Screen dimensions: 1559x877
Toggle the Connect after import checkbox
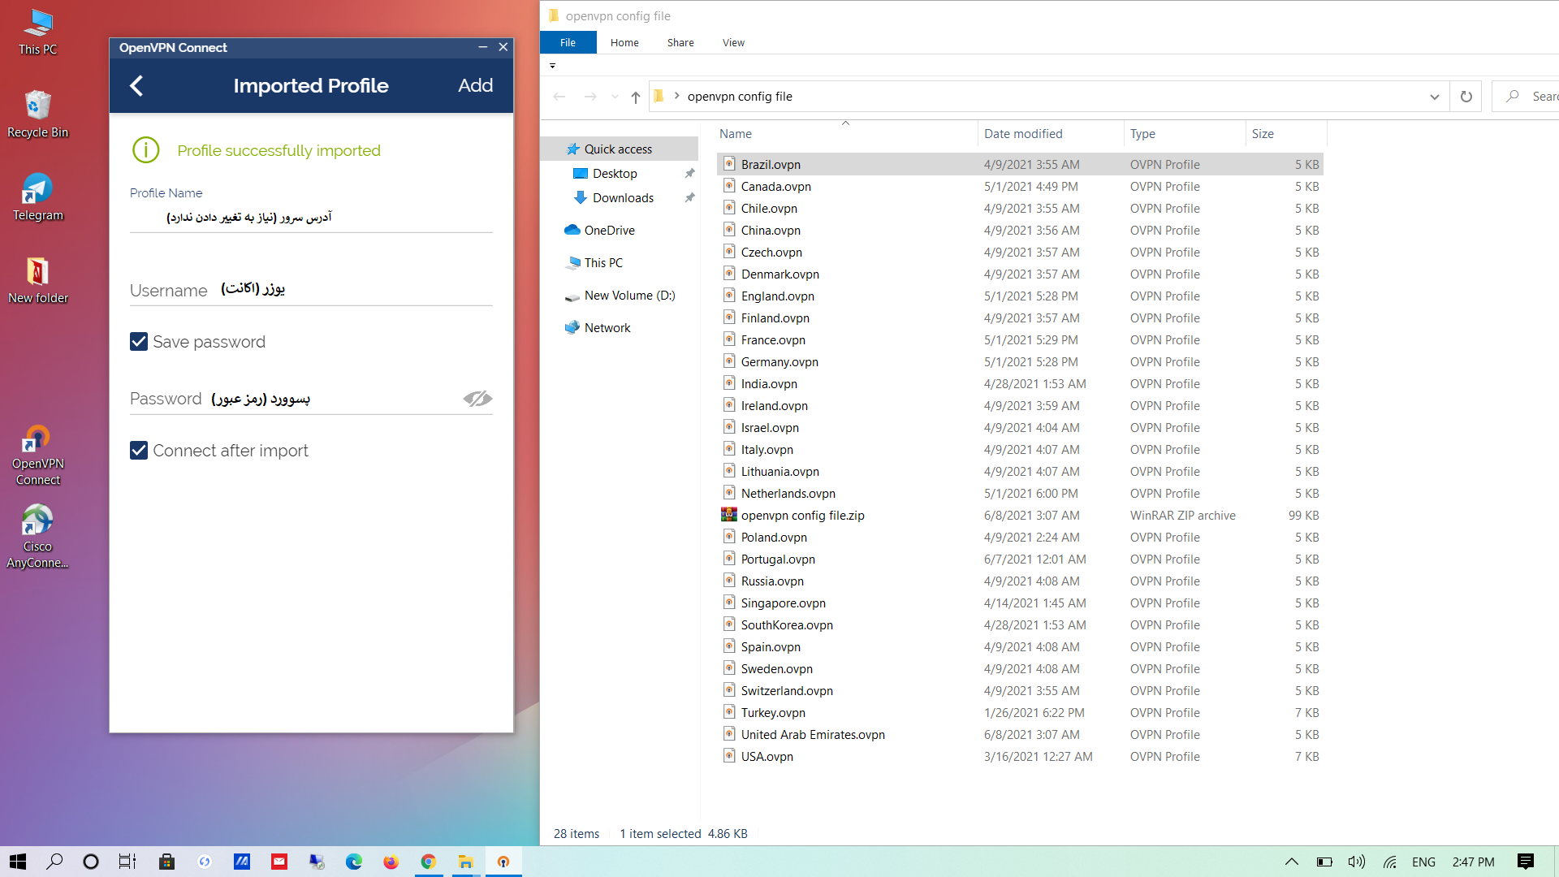(x=138, y=450)
